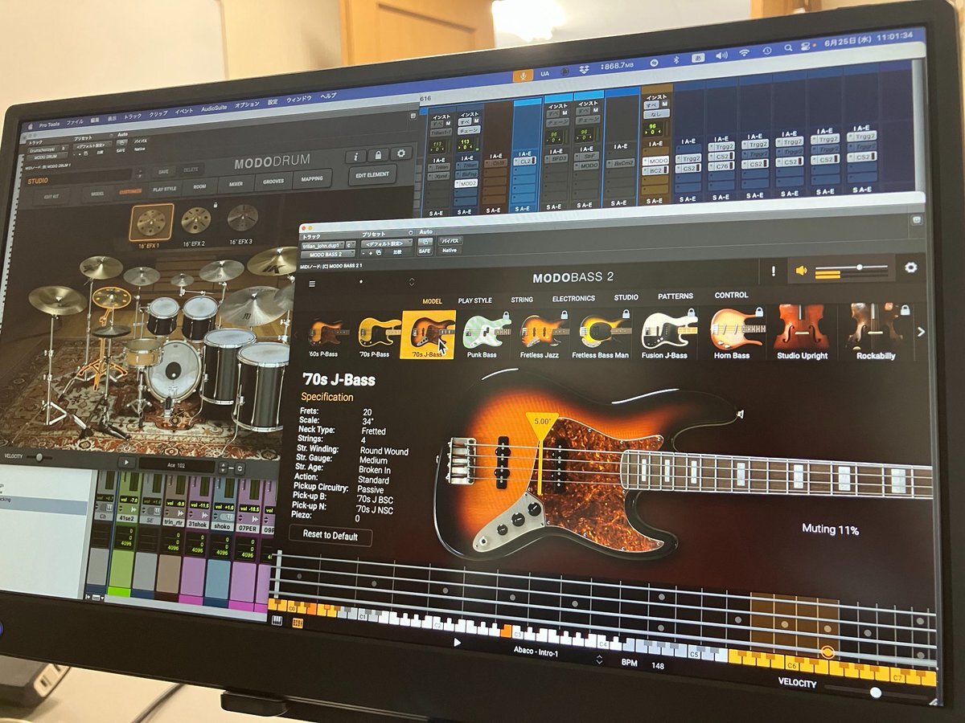Adjust the MODO BASS VELOCITY slider

click(878, 692)
